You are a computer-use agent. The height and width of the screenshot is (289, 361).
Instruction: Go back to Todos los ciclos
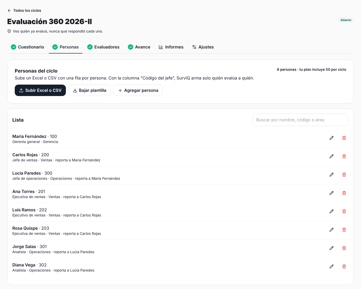point(24,11)
